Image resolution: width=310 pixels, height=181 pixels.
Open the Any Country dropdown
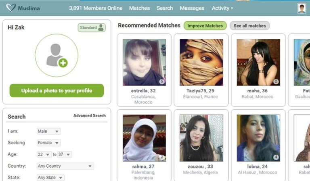tap(65, 166)
